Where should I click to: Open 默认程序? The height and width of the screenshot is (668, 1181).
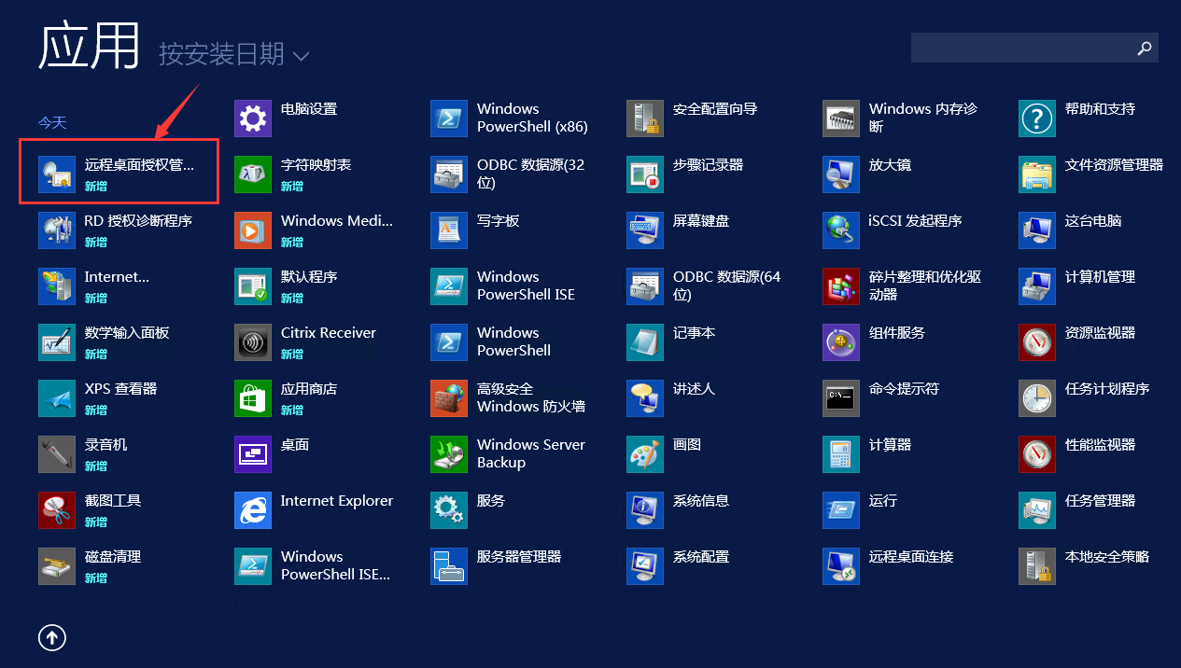[x=287, y=286]
